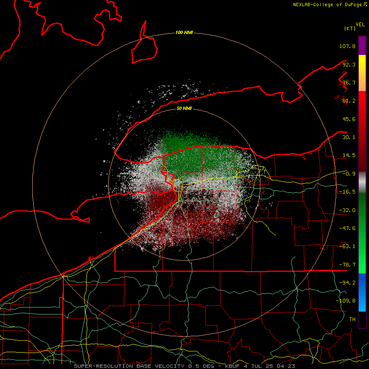Click the [KT] units label

coord(350,28)
